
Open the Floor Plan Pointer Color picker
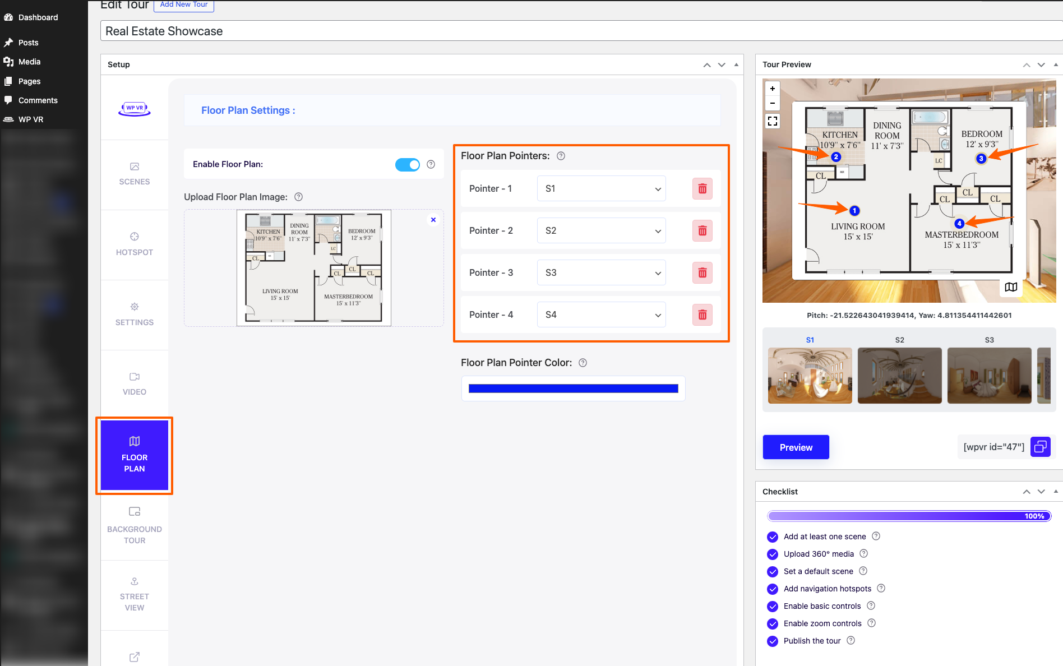(x=573, y=388)
